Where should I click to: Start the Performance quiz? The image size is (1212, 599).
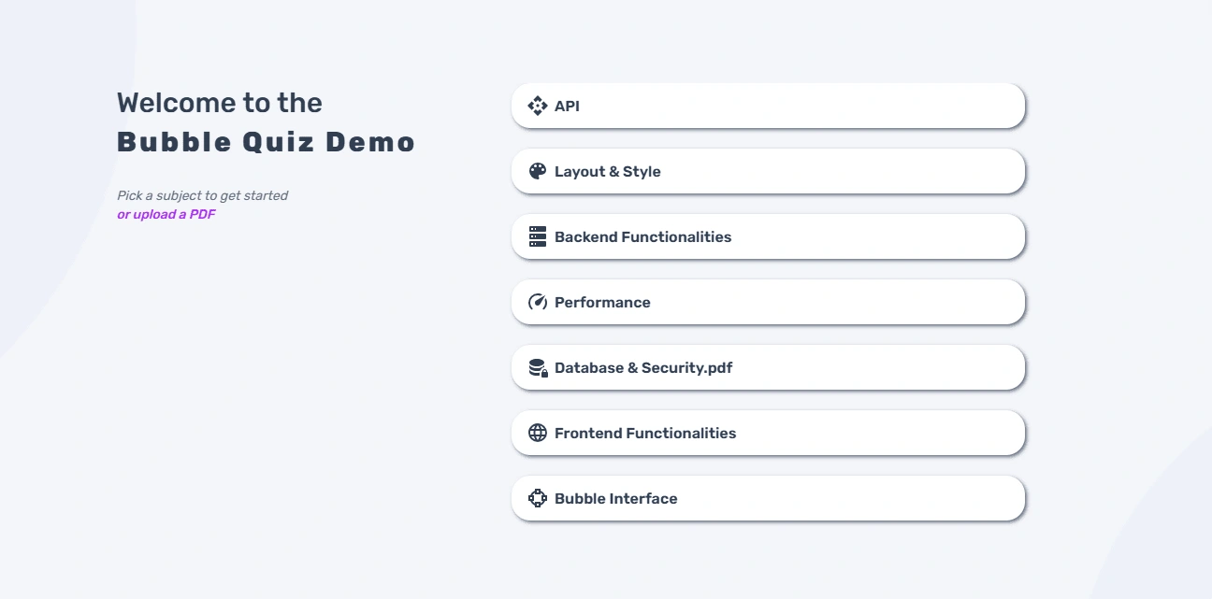pos(768,302)
